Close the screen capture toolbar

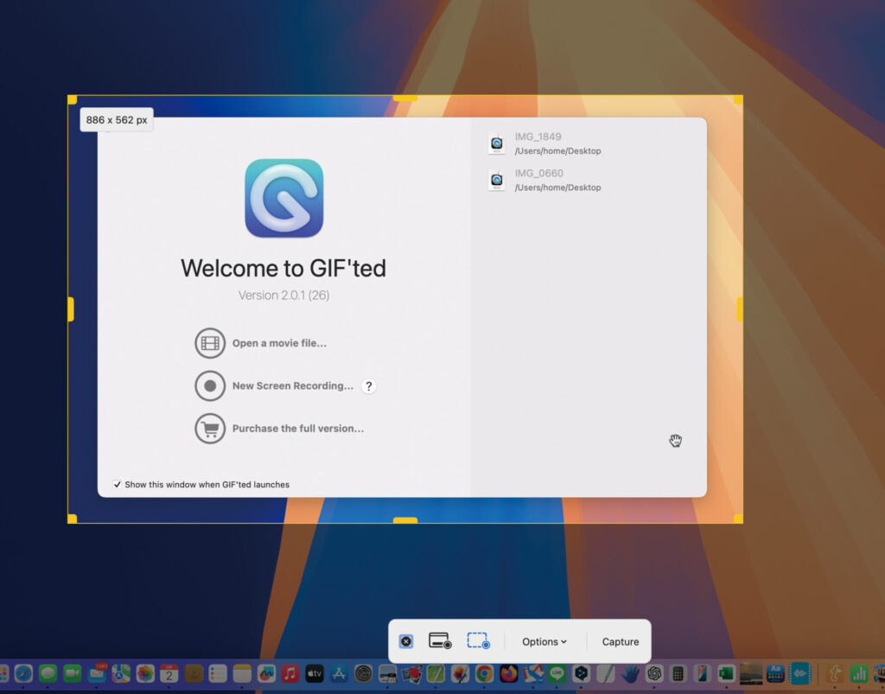click(406, 641)
